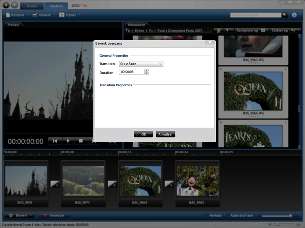Select the Preview panel tab
The image size is (305, 228).
coord(13,25)
